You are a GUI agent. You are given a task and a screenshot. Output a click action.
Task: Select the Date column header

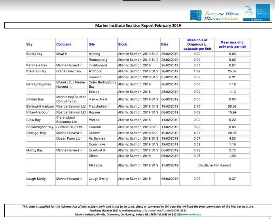[x=165, y=44]
